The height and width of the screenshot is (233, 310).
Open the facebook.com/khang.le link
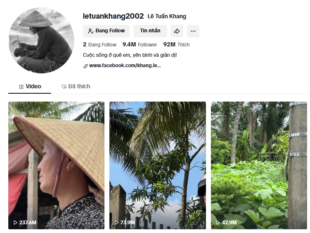125,66
